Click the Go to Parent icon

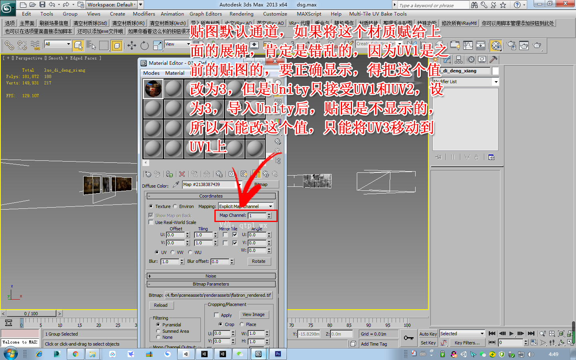click(266, 174)
